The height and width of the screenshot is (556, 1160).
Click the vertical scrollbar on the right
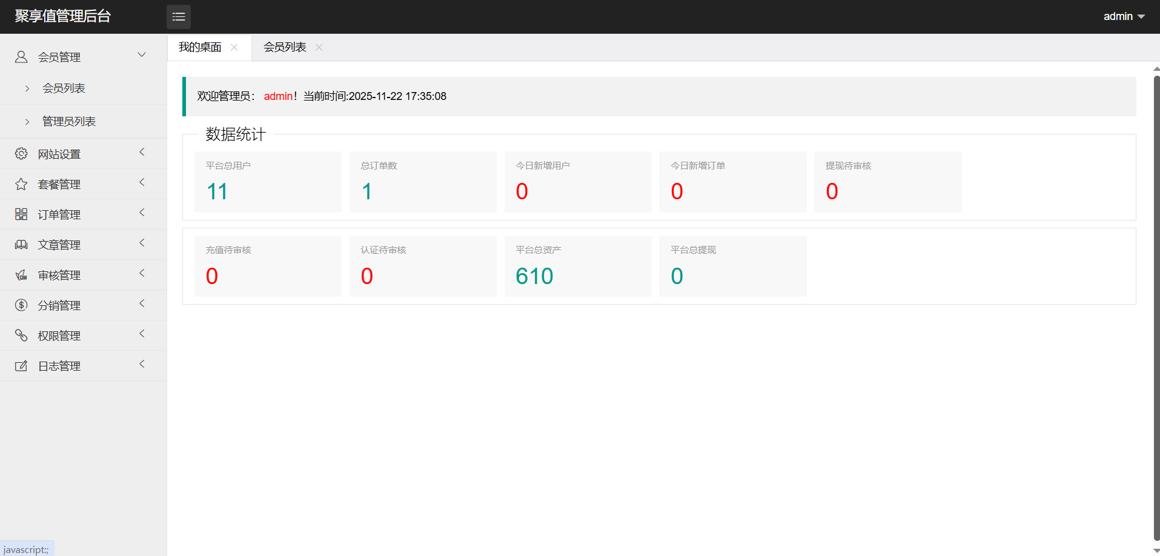point(1156,303)
